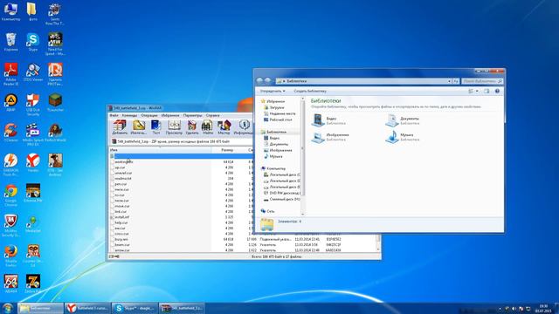The image size is (559, 314).
Task: Click the Google Chrome desktop icon
Action: 10,195
